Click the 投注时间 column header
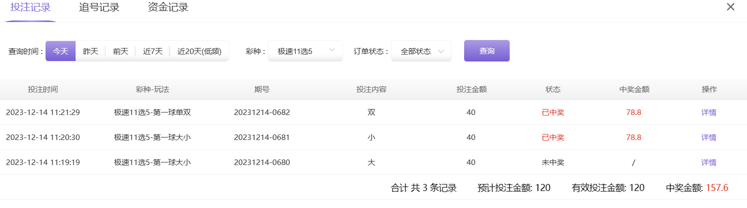The image size is (747, 208). click(x=43, y=89)
